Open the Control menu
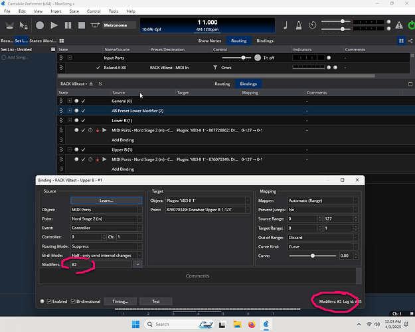Image resolution: width=415 pixels, height=332 pixels. [94, 11]
